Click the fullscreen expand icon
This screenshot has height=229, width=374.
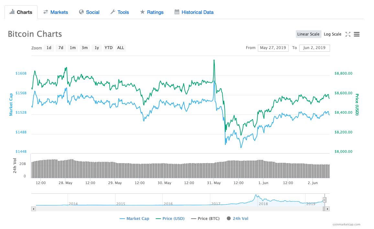click(x=348, y=34)
